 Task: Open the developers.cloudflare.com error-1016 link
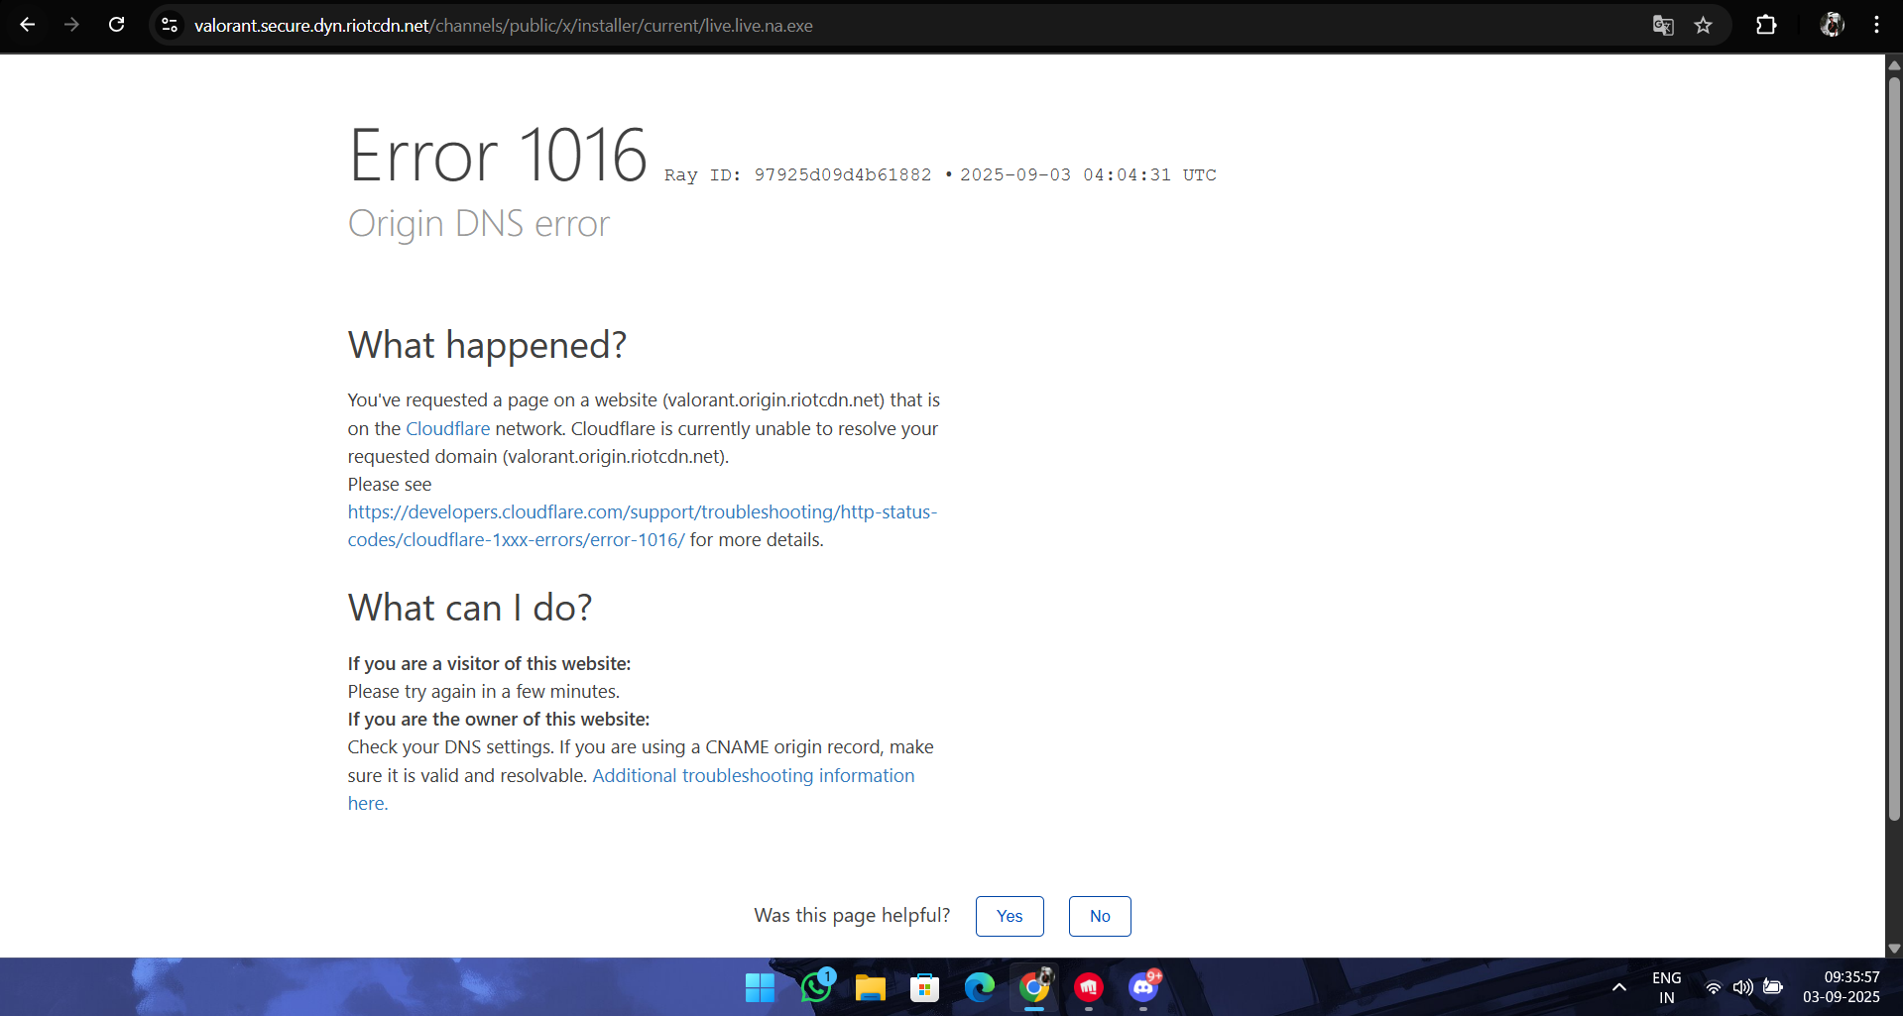pyautogui.click(x=643, y=525)
